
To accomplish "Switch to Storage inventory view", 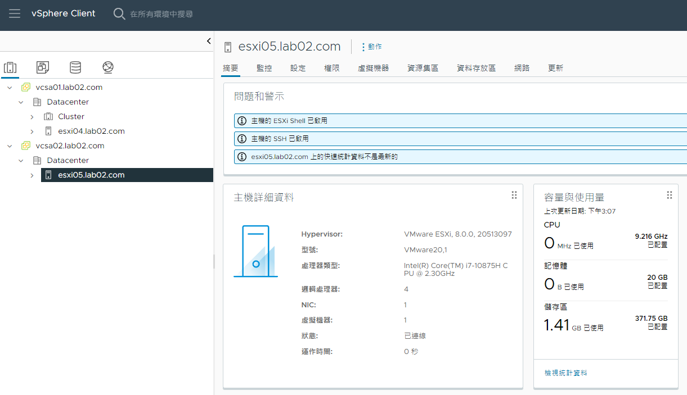I will (x=75, y=67).
